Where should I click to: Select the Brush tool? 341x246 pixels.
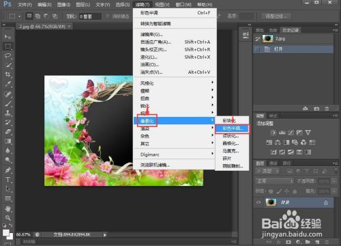[8, 104]
